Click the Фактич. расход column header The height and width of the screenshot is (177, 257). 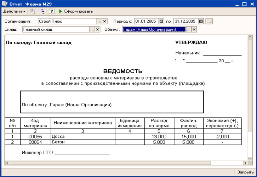pyautogui.click(x=189, y=123)
